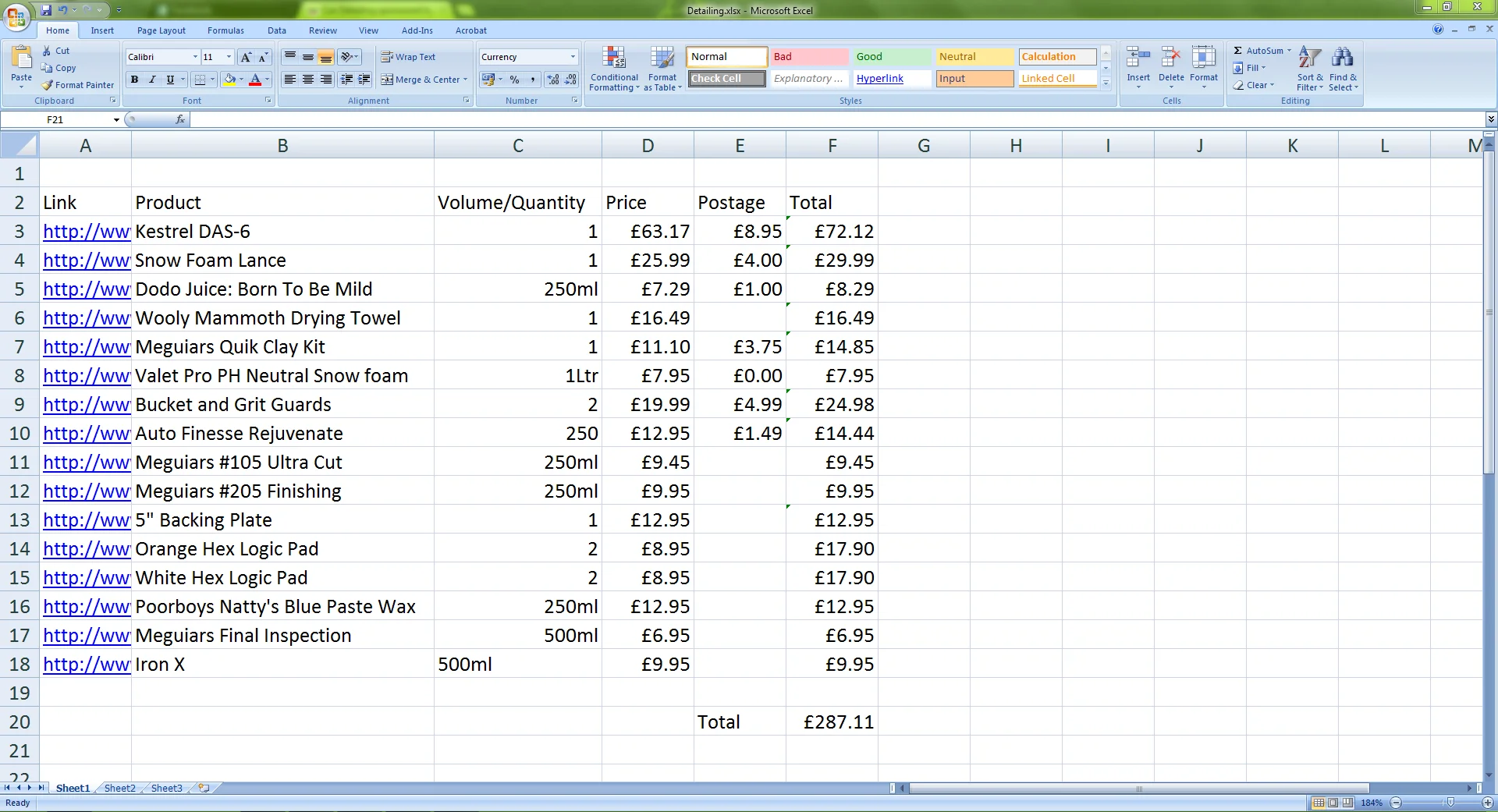Viewport: 1498px width, 812px height.
Task: Toggle bold formatting
Action: point(135,80)
